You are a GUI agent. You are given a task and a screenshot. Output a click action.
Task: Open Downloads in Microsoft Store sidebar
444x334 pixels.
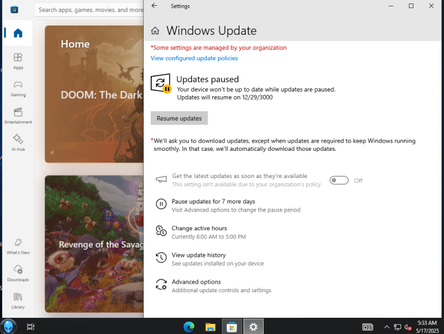(x=18, y=273)
